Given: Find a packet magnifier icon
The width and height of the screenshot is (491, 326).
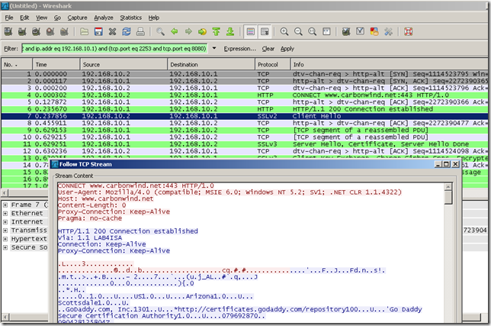Looking at the screenshot, I should point(160,31).
